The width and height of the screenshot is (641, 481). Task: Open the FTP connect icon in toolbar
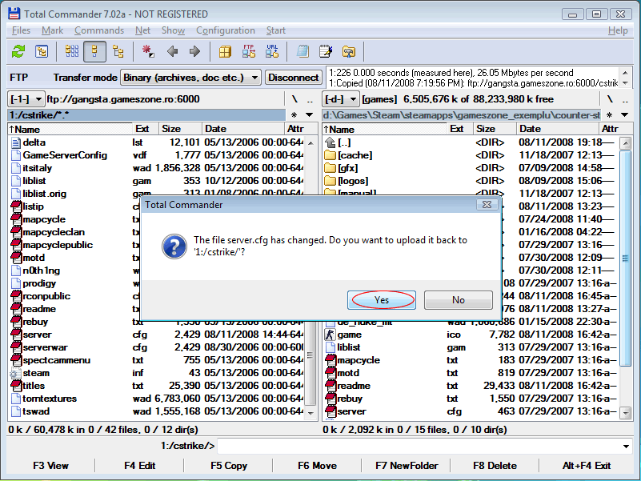tap(249, 52)
